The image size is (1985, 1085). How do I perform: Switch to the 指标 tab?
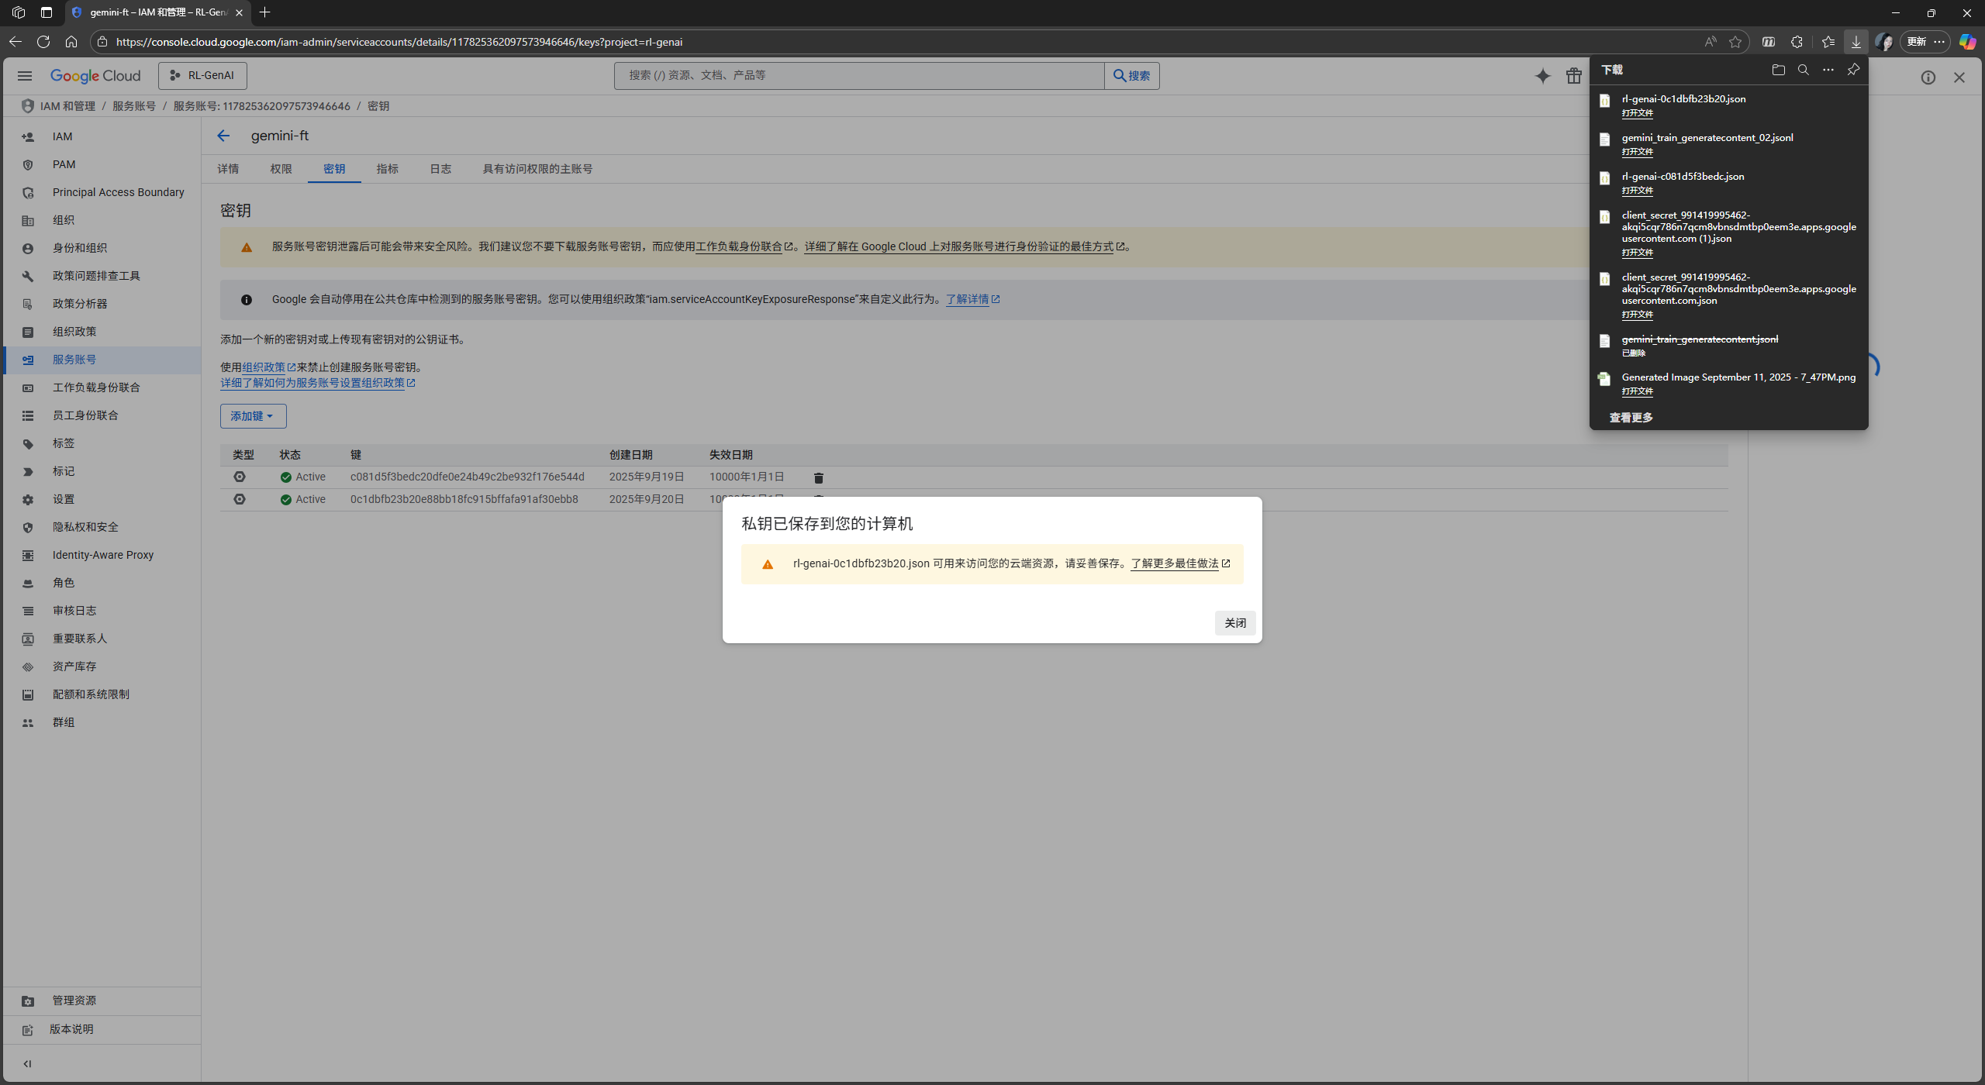[x=387, y=169]
